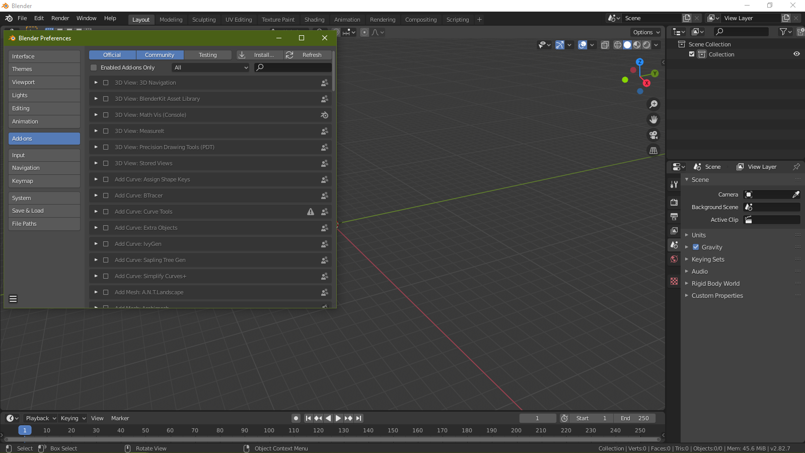Toggle the Testing support filter
Image resolution: width=805 pixels, height=453 pixels.
207,55
